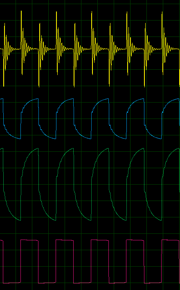Click the last rising edge of pink square wave
This screenshot has height=290, width=180.
coord(162,261)
